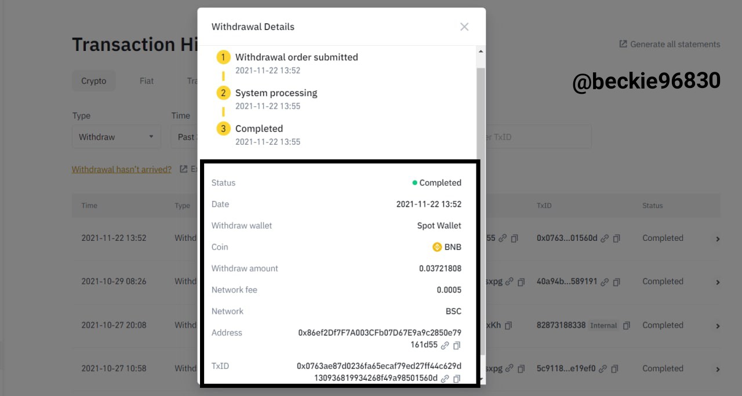
Task: Click Generate all statements link
Action: tap(670, 44)
